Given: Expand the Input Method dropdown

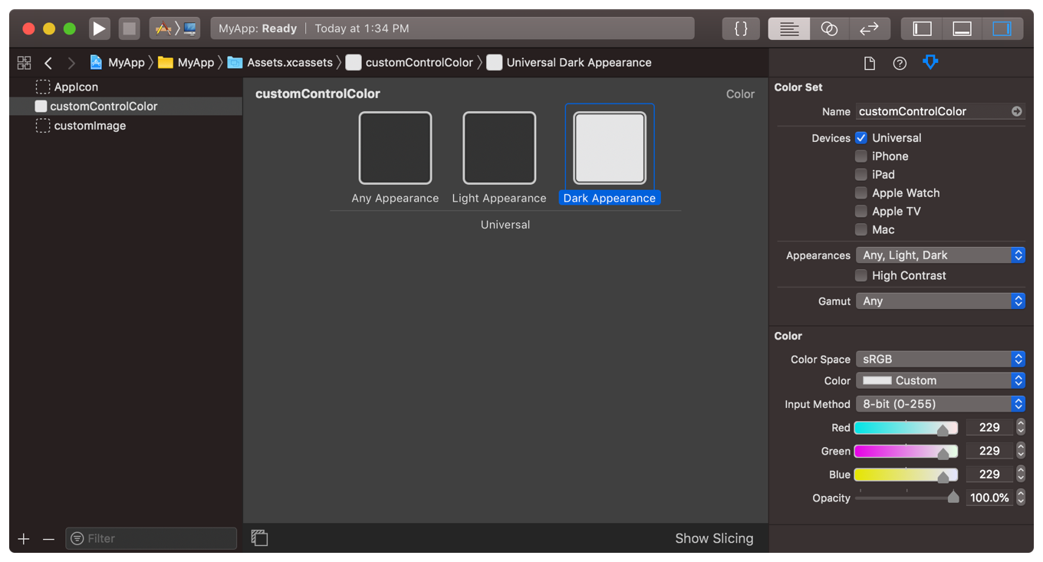Looking at the screenshot, I should pos(940,404).
